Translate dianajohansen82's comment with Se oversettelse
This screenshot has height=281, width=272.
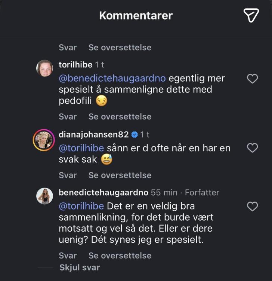click(120, 175)
